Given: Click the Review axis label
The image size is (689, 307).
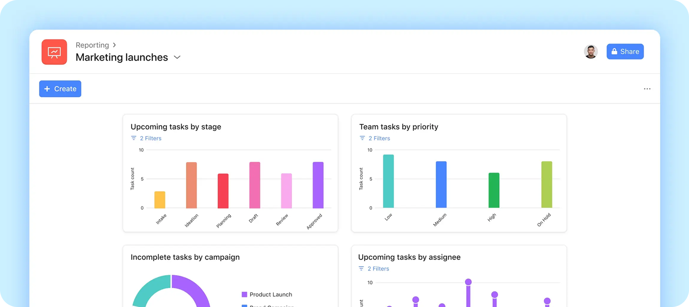Looking at the screenshot, I should pyautogui.click(x=282, y=220).
